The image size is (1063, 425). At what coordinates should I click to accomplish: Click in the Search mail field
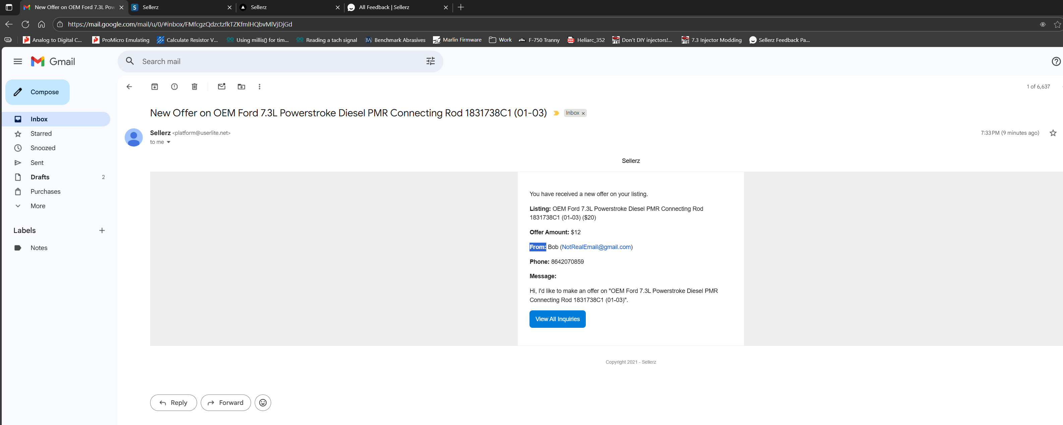(280, 61)
